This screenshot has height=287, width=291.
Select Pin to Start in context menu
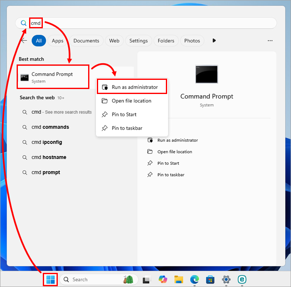point(124,114)
